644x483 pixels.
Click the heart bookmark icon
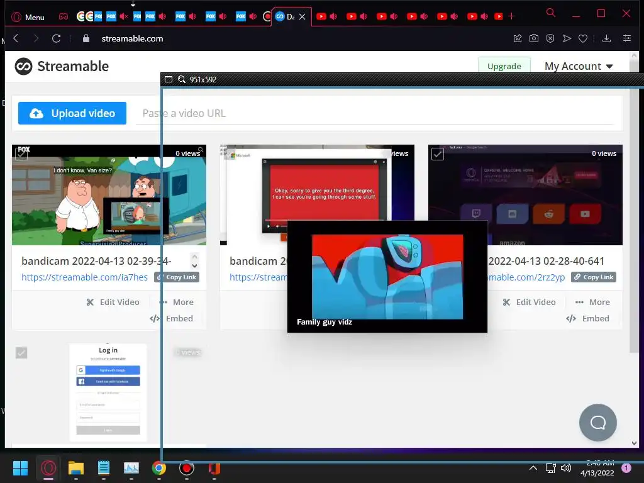583,38
